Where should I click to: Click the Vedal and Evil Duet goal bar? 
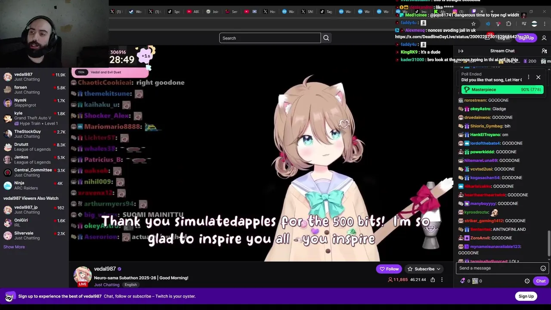point(110,72)
